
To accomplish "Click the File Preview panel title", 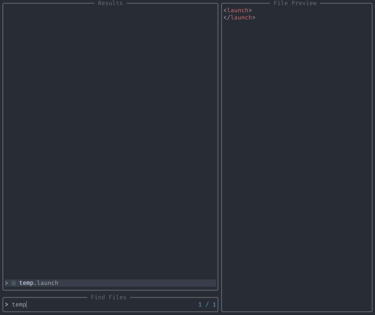I will (x=295, y=3).
